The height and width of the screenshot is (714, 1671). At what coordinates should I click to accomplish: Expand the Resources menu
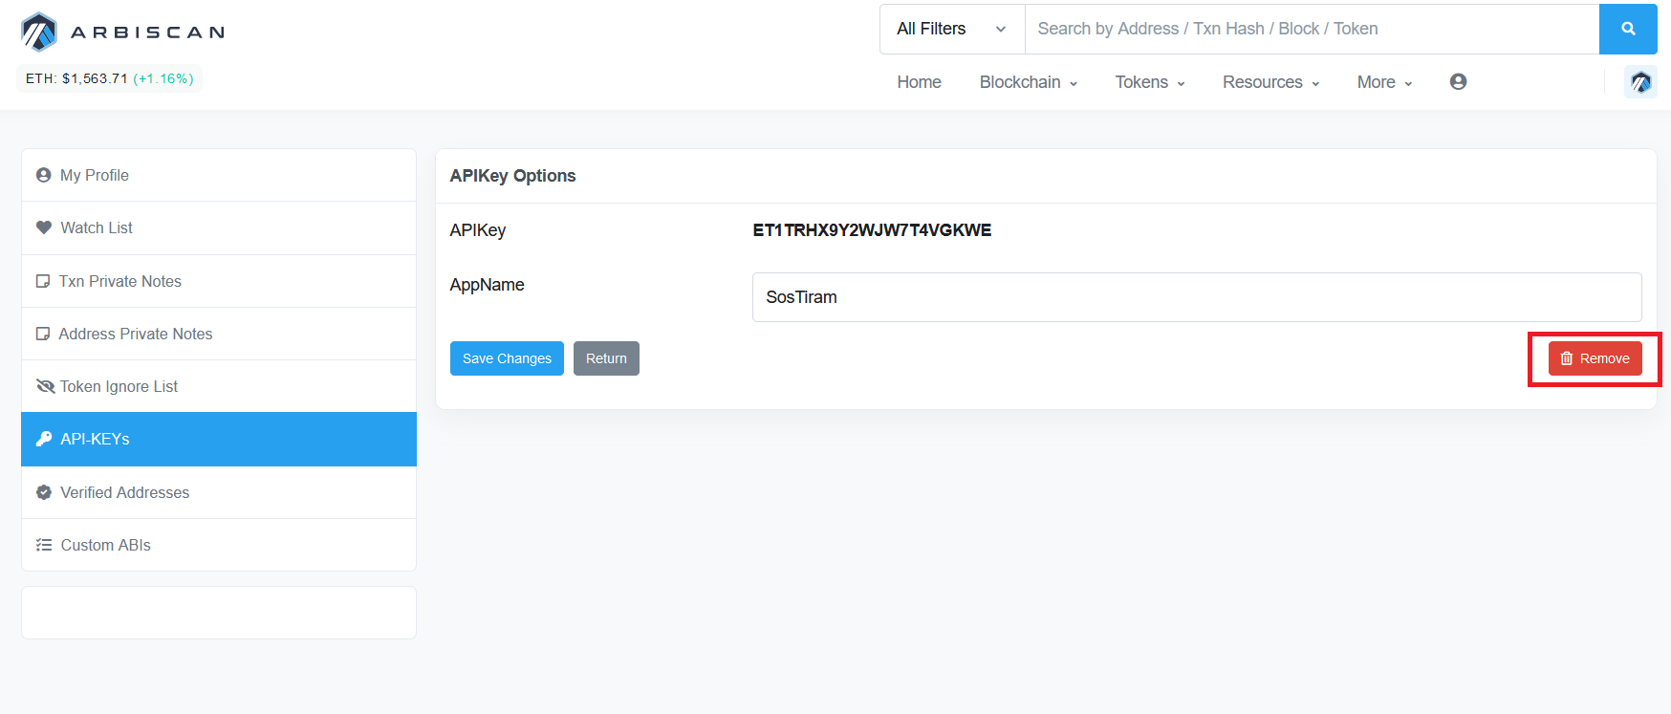[x=1270, y=82]
